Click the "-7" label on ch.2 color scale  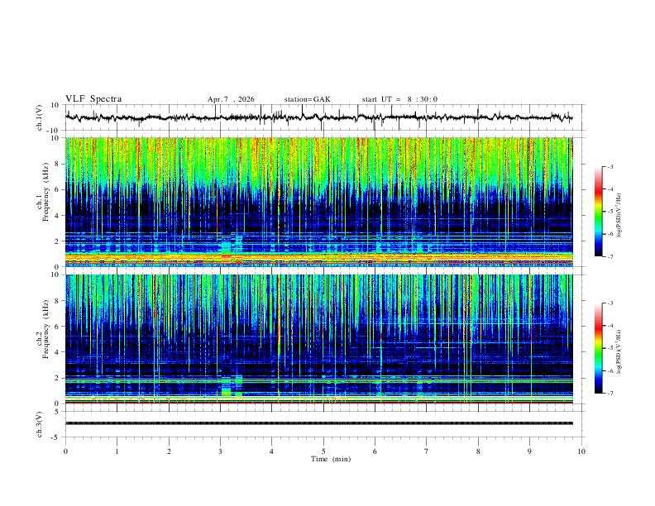[x=610, y=394]
